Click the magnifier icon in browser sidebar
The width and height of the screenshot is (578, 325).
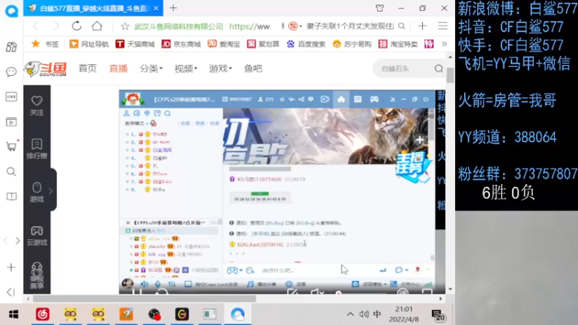(x=12, y=171)
